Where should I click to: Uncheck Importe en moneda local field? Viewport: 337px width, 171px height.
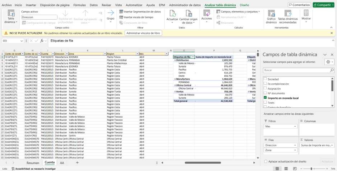coord(265,98)
